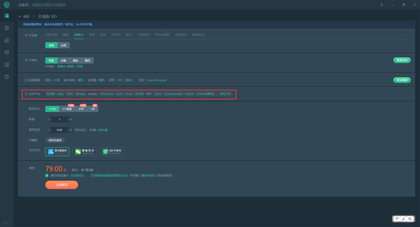Click the 配置定制 button

(402, 60)
